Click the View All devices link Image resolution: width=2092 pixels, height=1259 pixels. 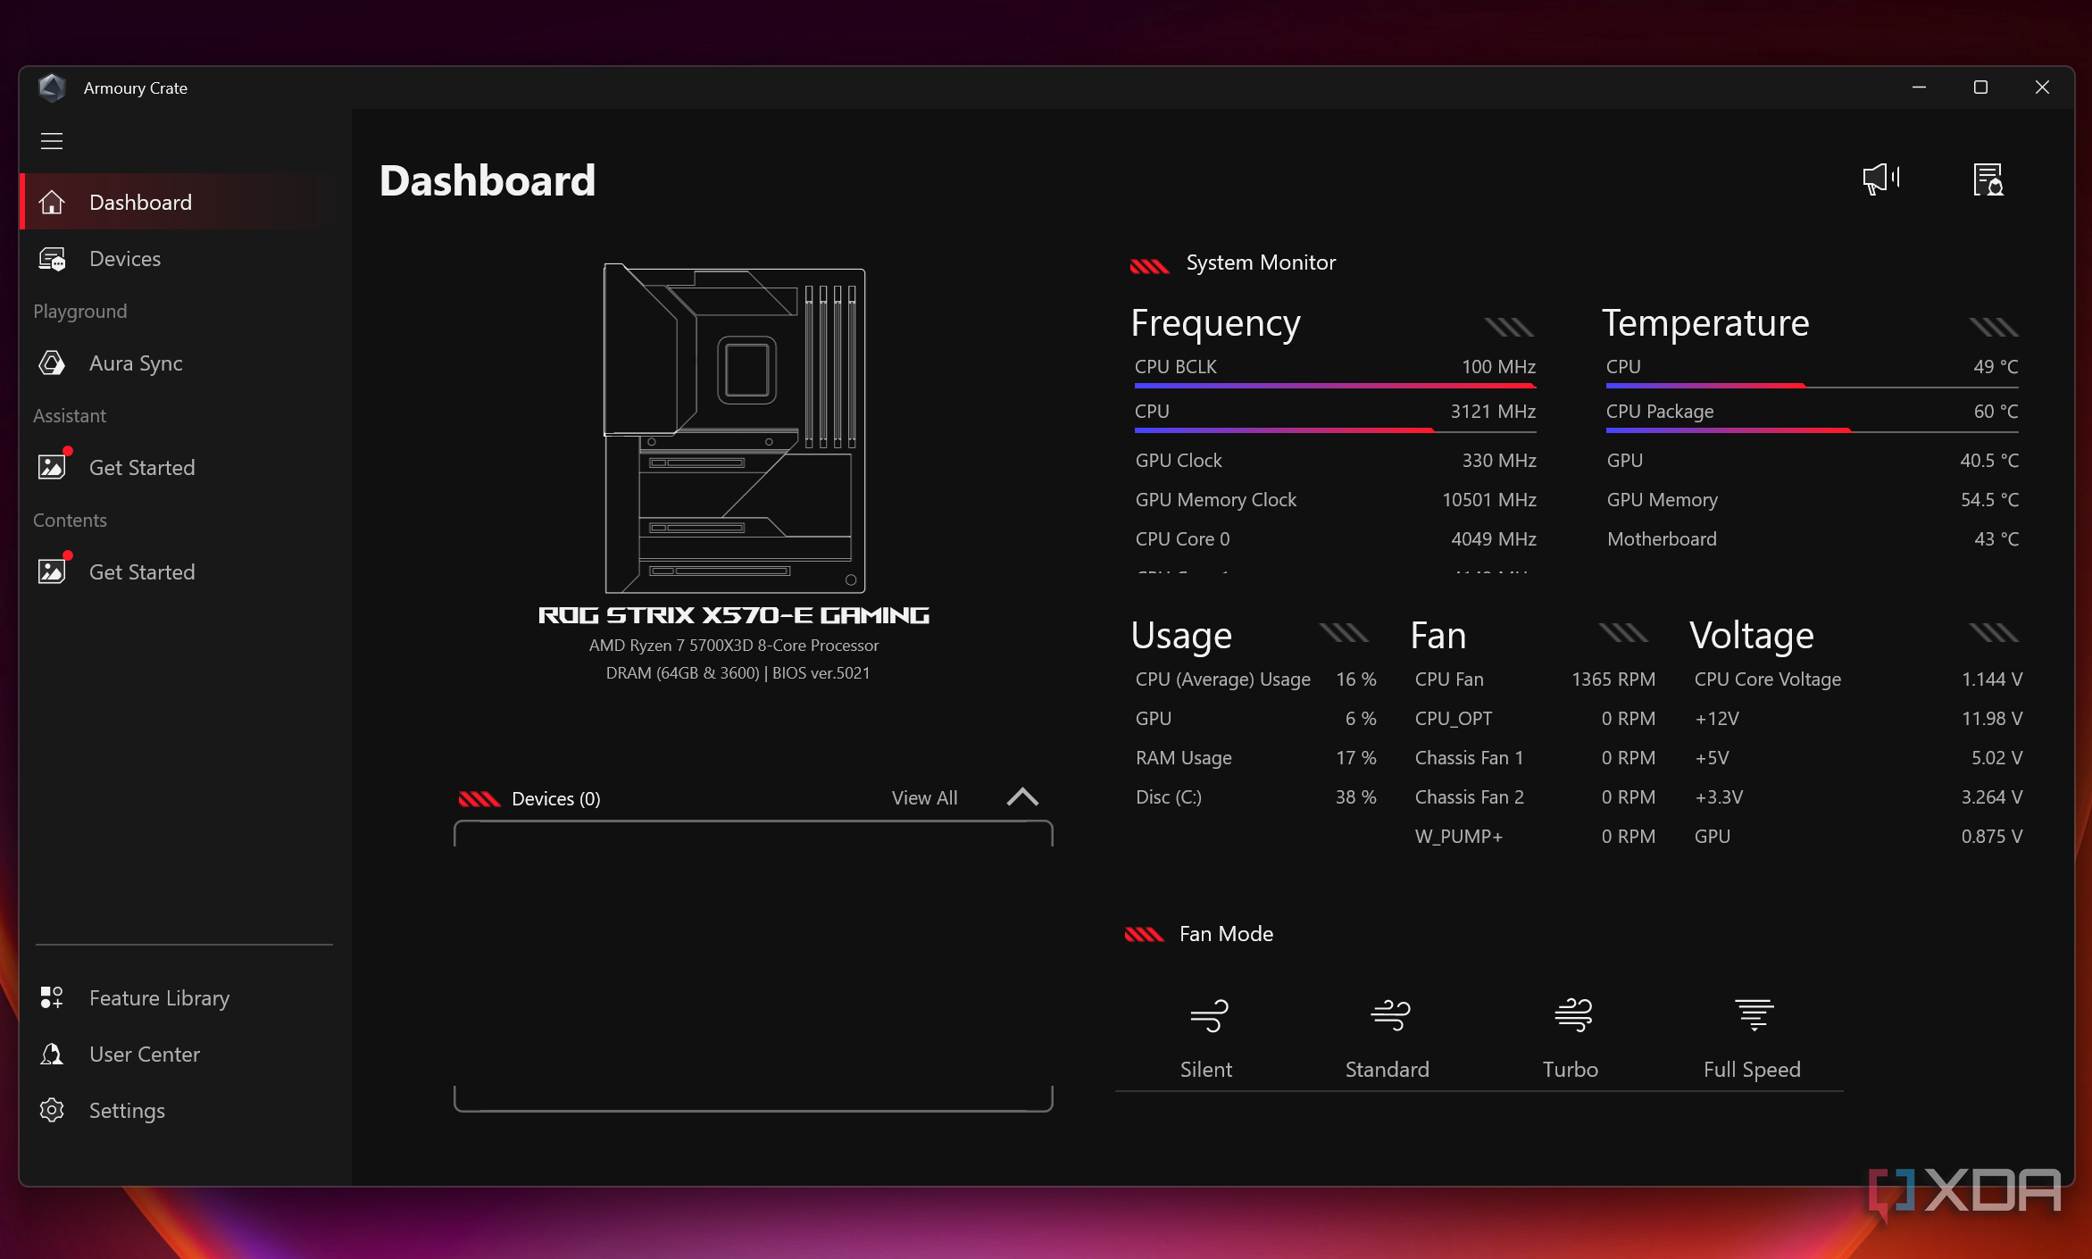(924, 798)
